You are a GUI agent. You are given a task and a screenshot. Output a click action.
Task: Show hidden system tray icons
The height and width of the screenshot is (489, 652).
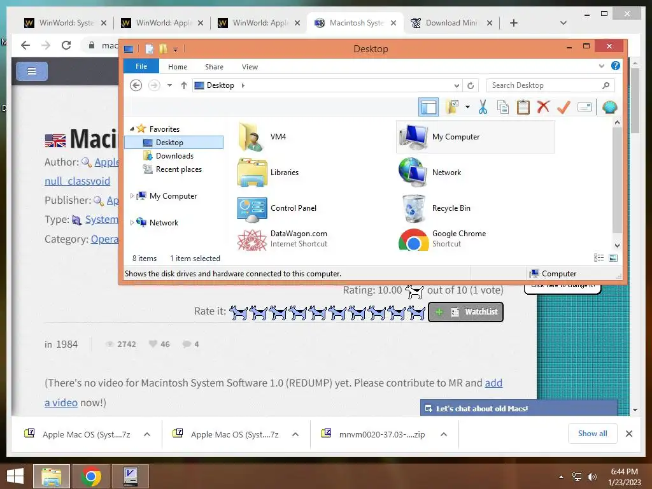tap(561, 476)
